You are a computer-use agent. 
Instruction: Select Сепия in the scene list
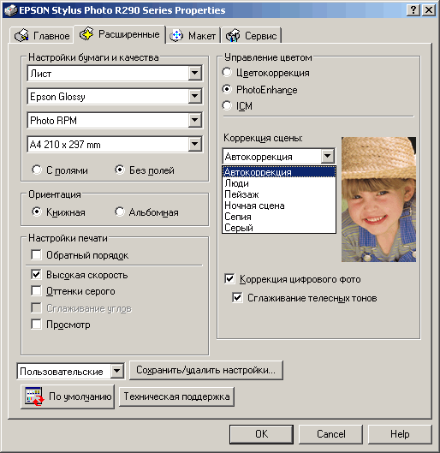(279, 217)
